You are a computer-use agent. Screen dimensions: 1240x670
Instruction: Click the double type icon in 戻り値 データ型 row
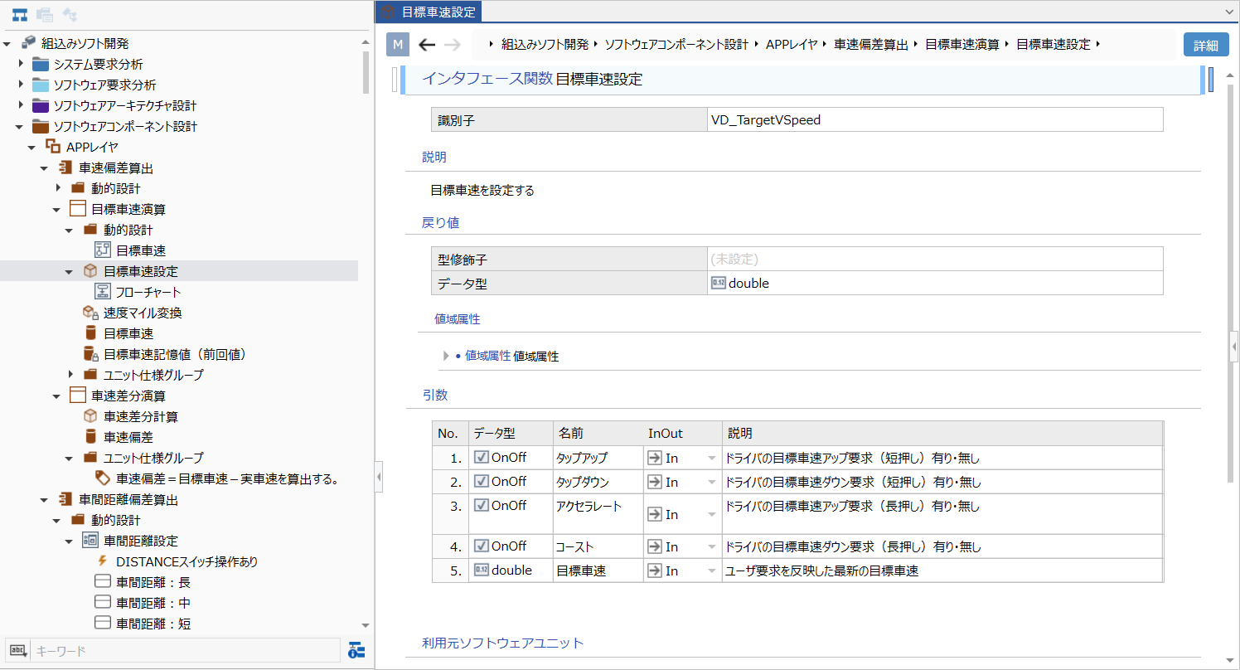point(719,283)
